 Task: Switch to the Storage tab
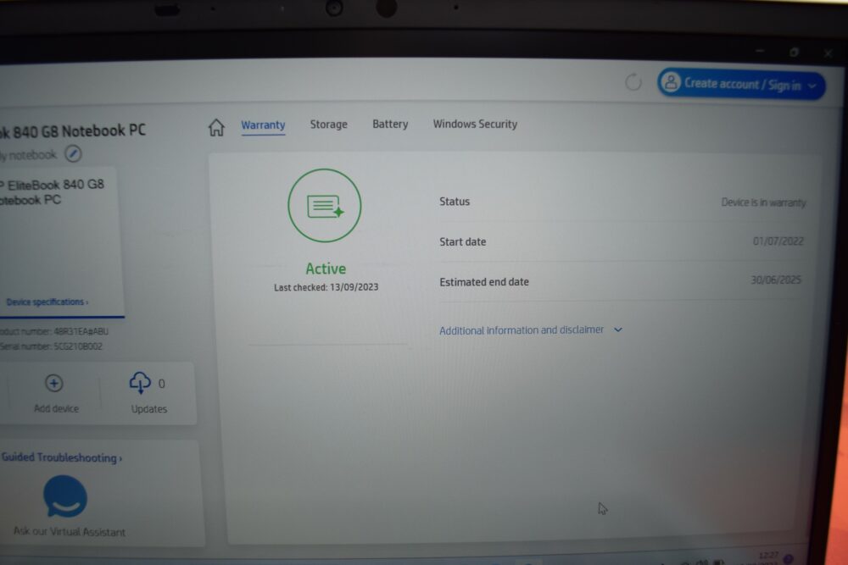(329, 125)
